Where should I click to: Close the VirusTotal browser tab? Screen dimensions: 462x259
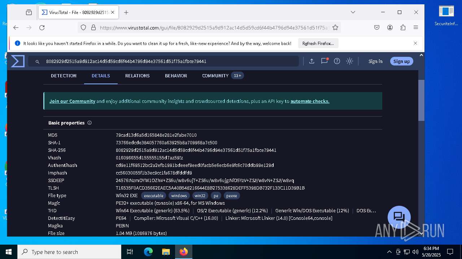113,12
